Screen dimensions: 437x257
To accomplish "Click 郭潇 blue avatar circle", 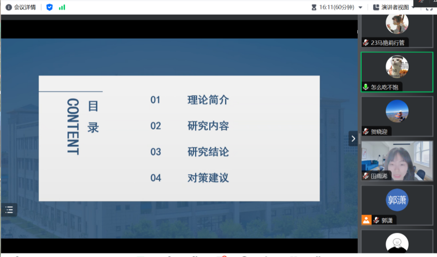I will [x=397, y=200].
